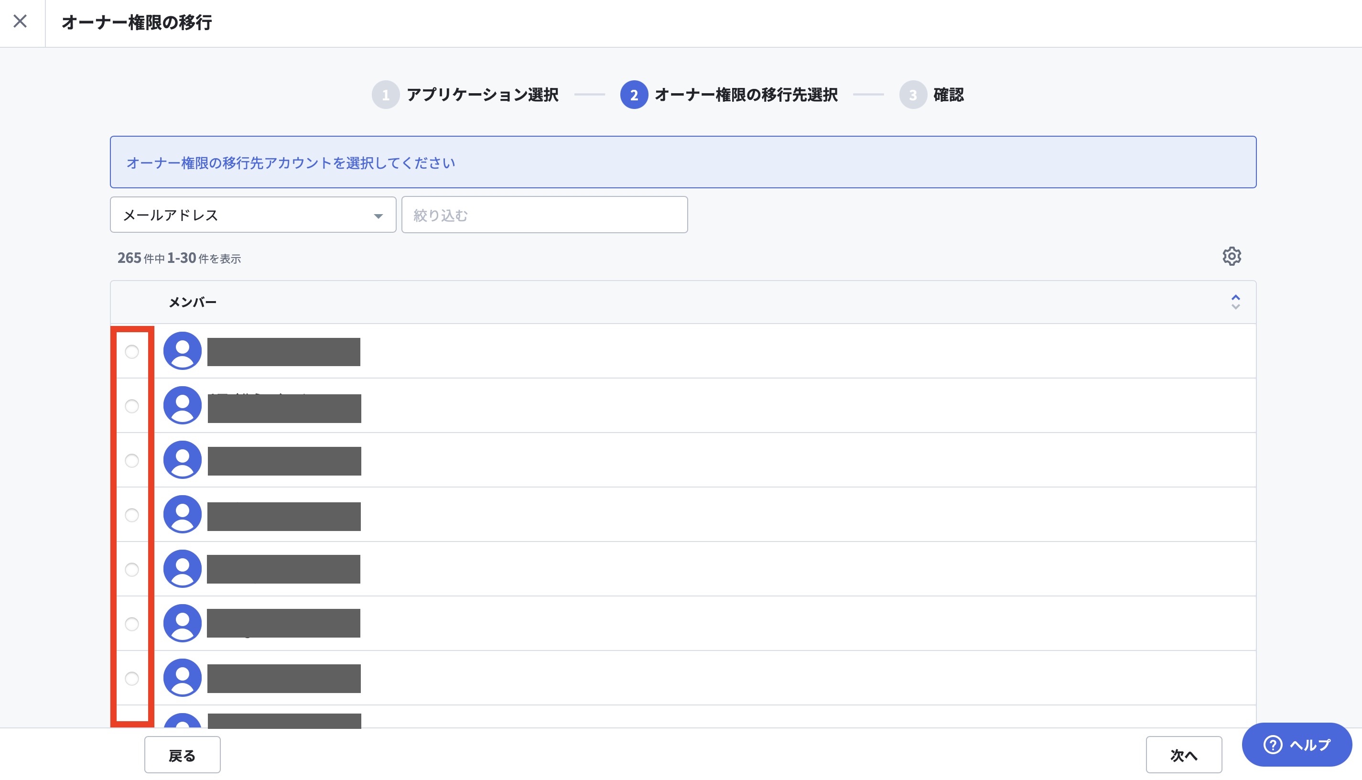
Task: Click the fourth member's avatar icon
Action: tap(182, 514)
